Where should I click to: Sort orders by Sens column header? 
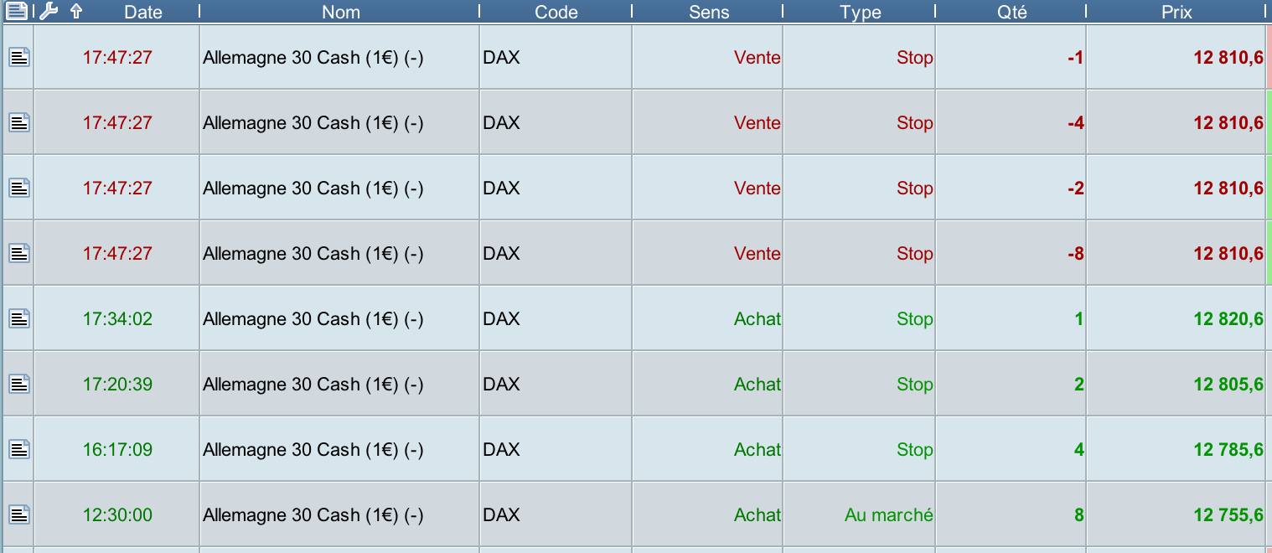click(x=709, y=12)
